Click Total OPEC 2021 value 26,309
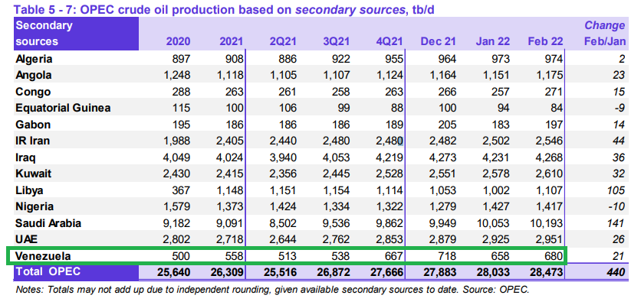Viewport: 641px width, 305px height. click(226, 272)
